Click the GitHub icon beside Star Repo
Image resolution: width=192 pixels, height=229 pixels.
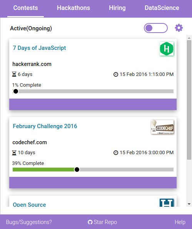(x=90, y=222)
